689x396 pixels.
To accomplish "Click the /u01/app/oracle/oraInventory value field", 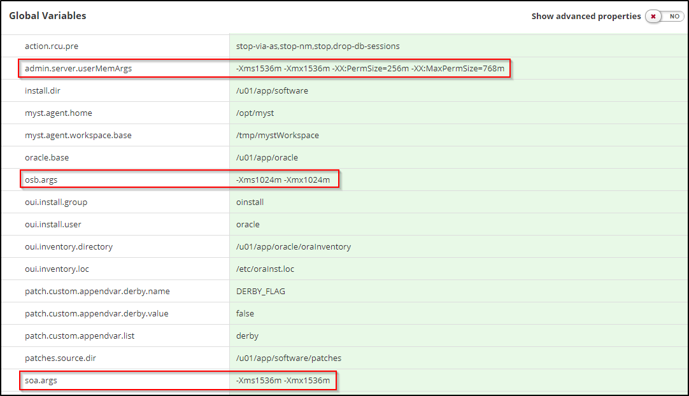I will click(293, 246).
